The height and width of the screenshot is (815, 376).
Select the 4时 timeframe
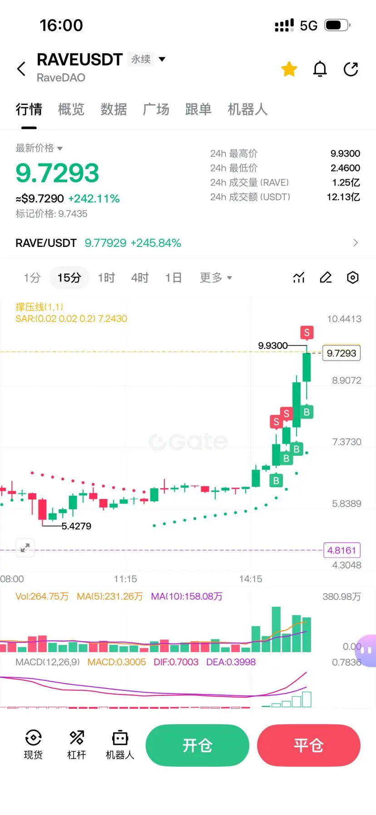click(140, 277)
